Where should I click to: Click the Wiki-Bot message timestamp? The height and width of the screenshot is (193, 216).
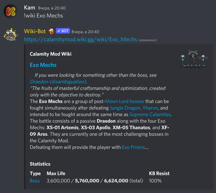pos(85,32)
